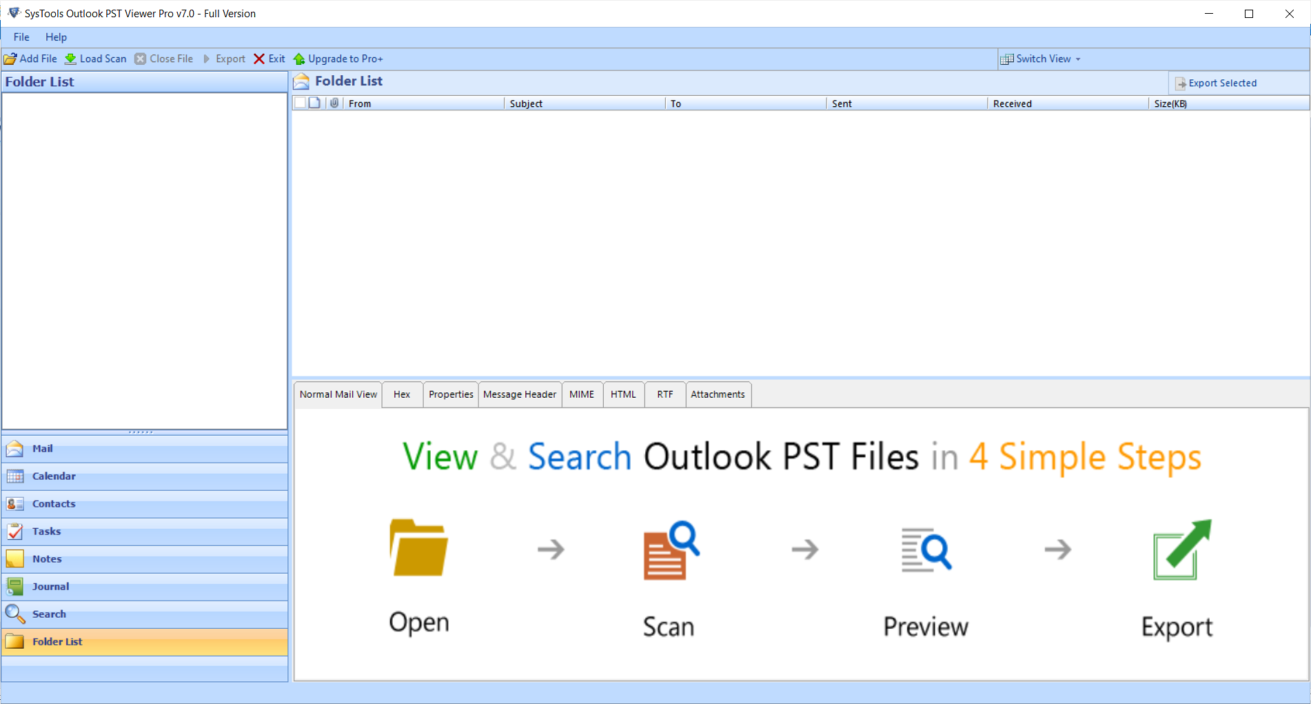Image resolution: width=1311 pixels, height=704 pixels.
Task: Switch to the RTF tab
Action: (665, 394)
